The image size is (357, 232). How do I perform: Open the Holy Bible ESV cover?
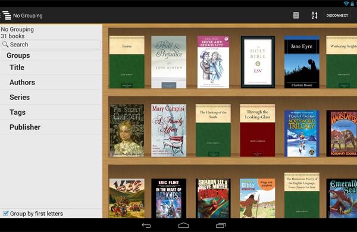click(x=258, y=62)
